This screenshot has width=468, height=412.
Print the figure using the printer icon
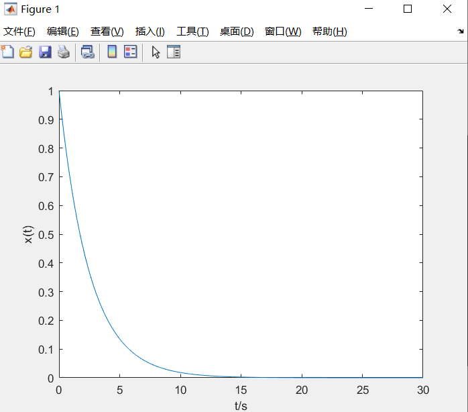tap(64, 52)
